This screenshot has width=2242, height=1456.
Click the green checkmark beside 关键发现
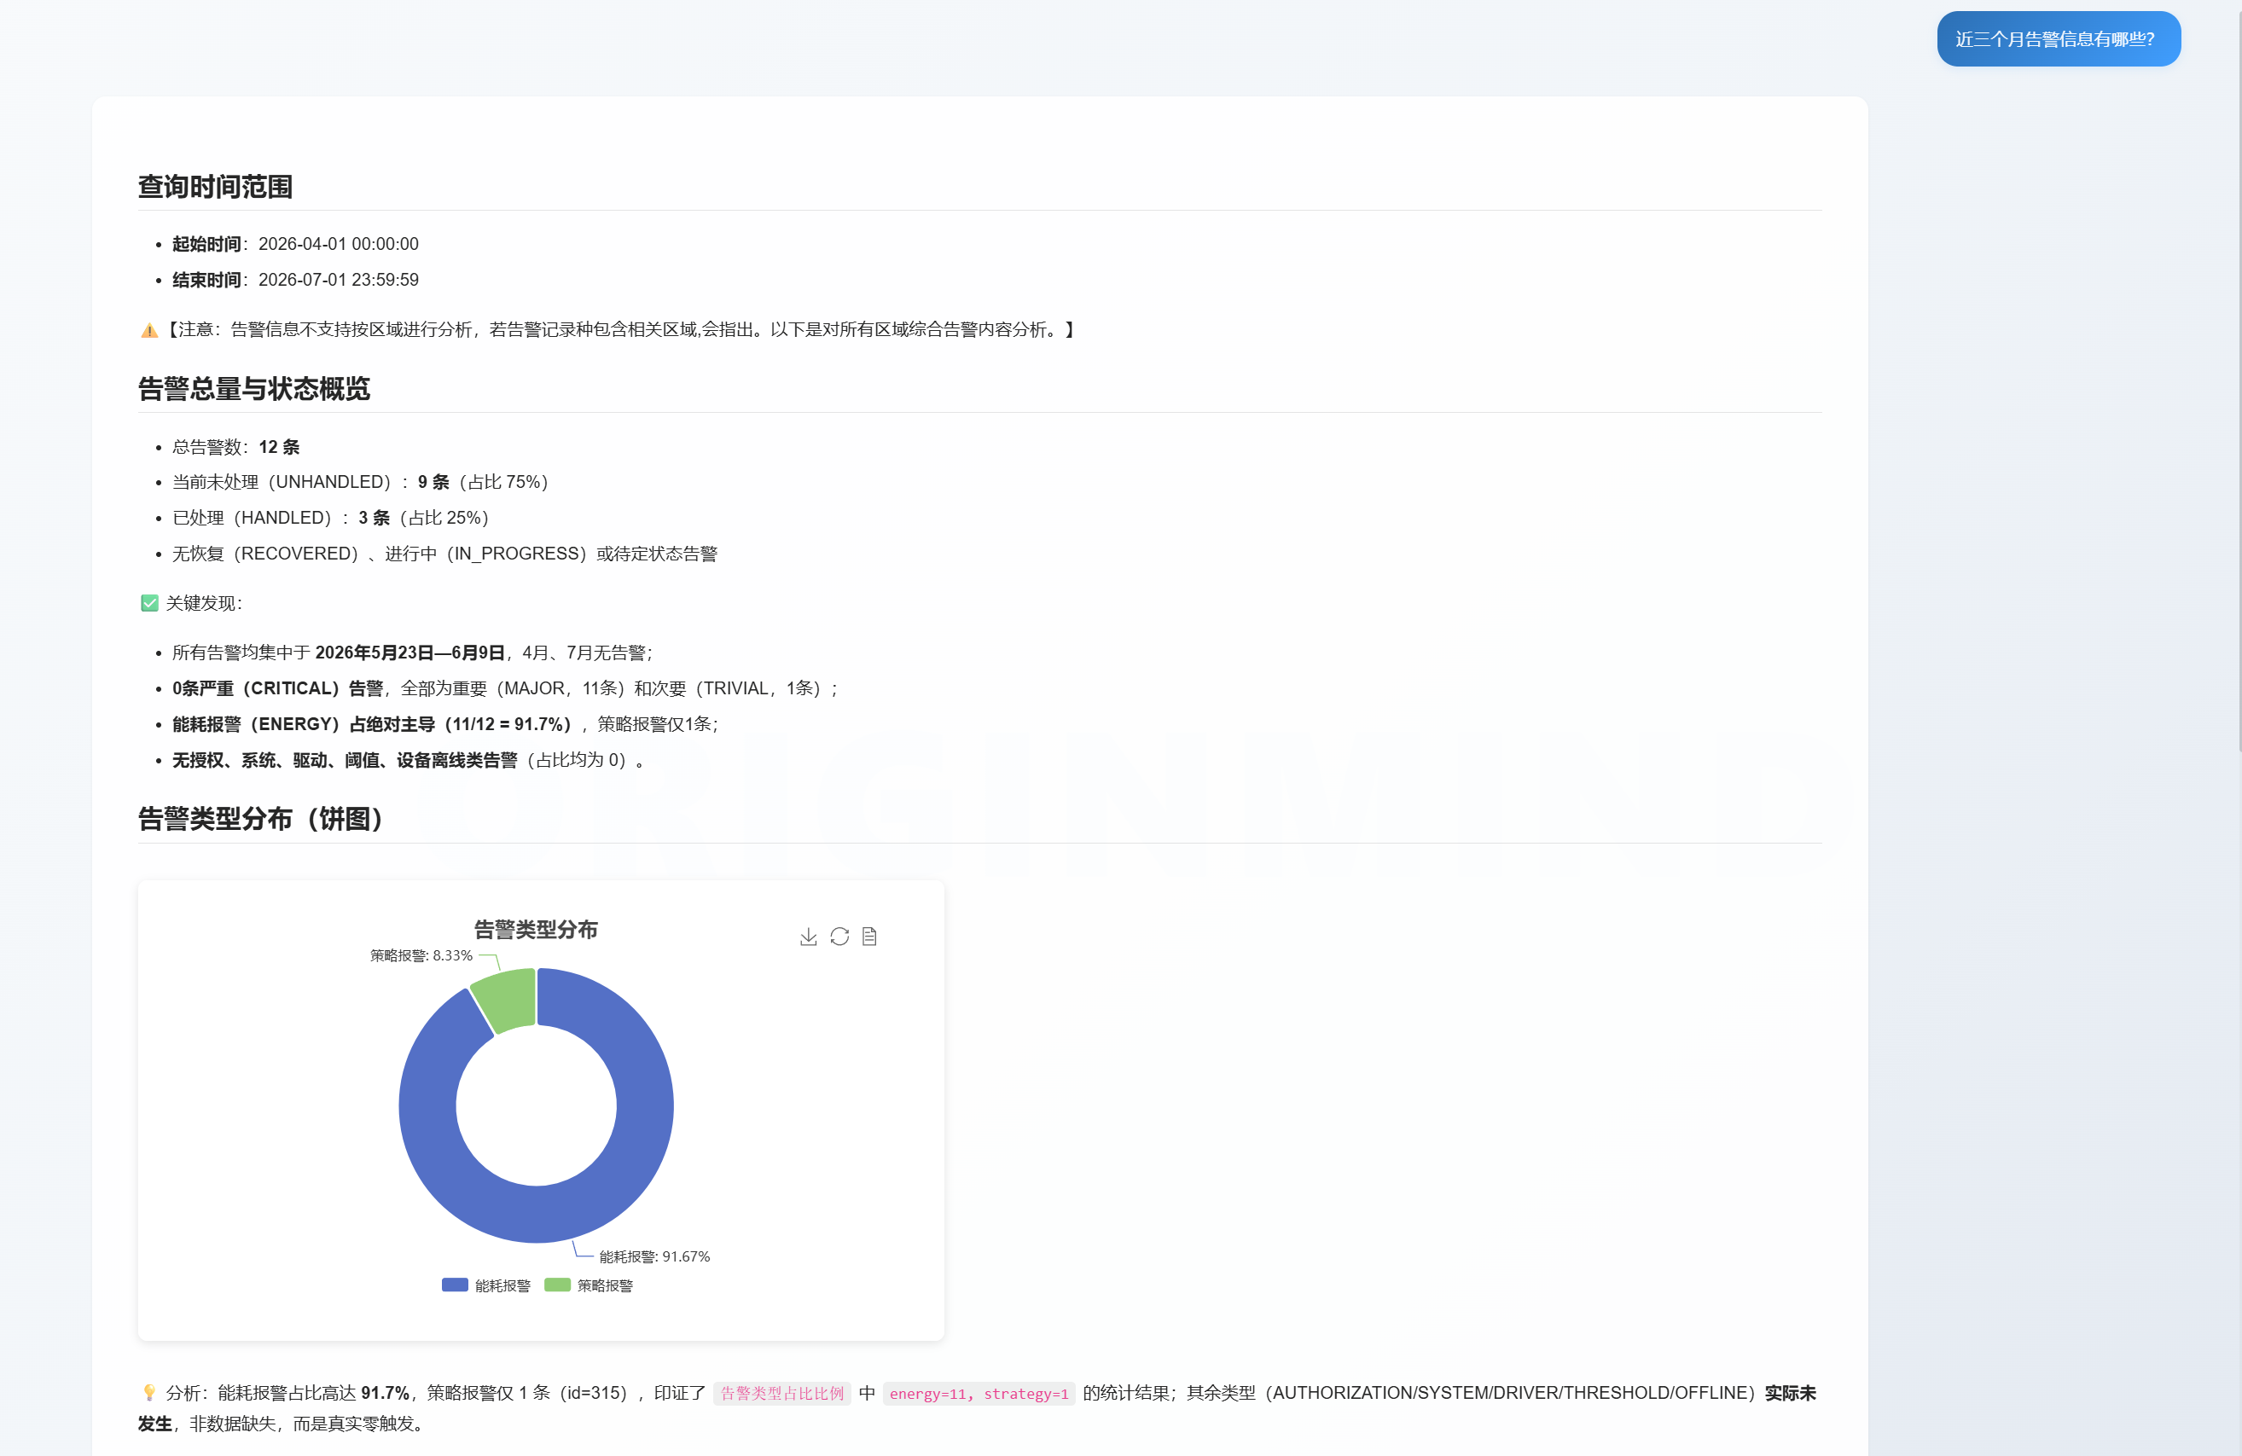pyautogui.click(x=148, y=603)
